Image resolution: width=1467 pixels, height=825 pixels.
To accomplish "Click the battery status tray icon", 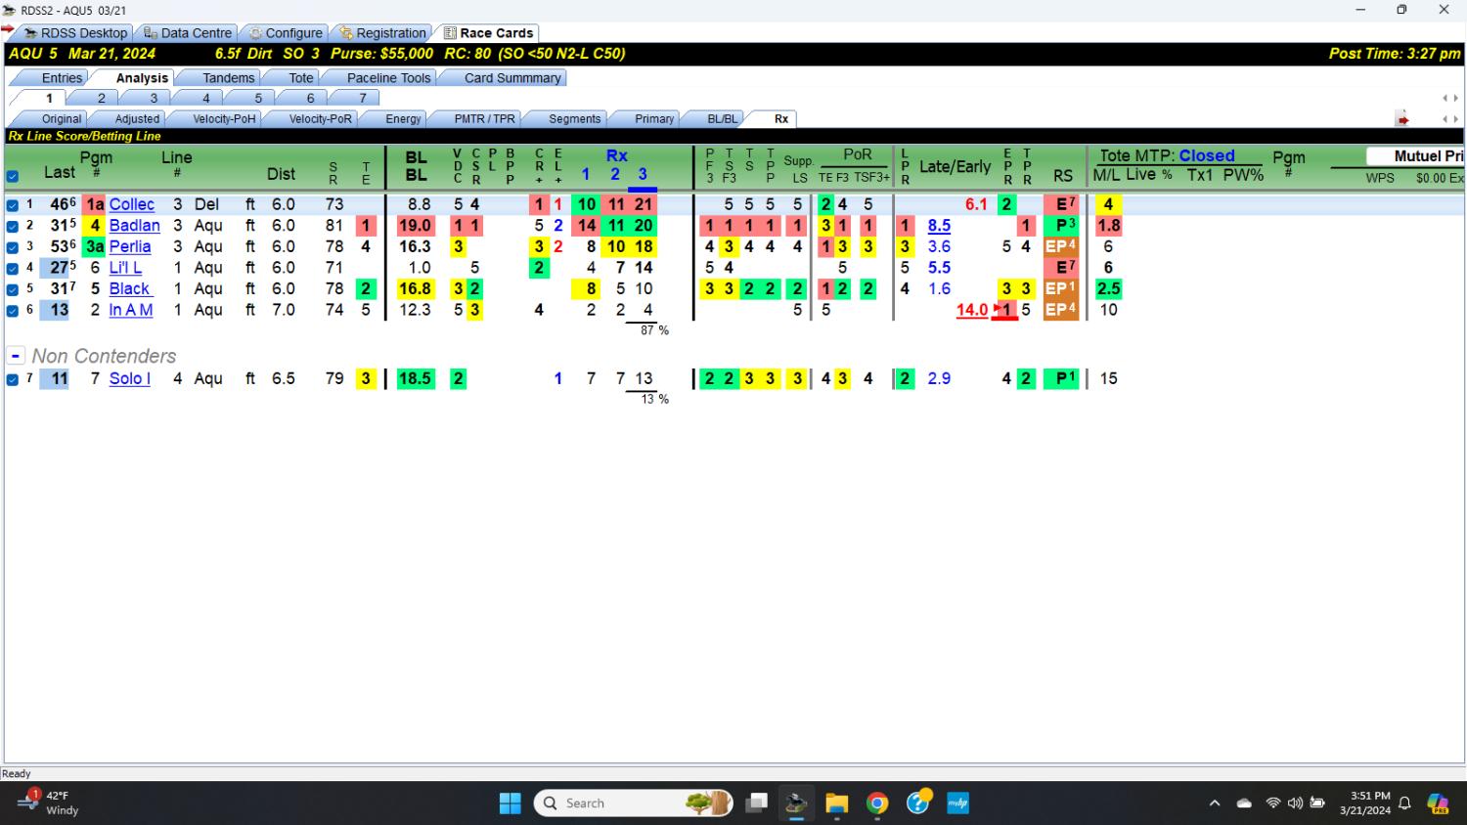I will (1317, 803).
